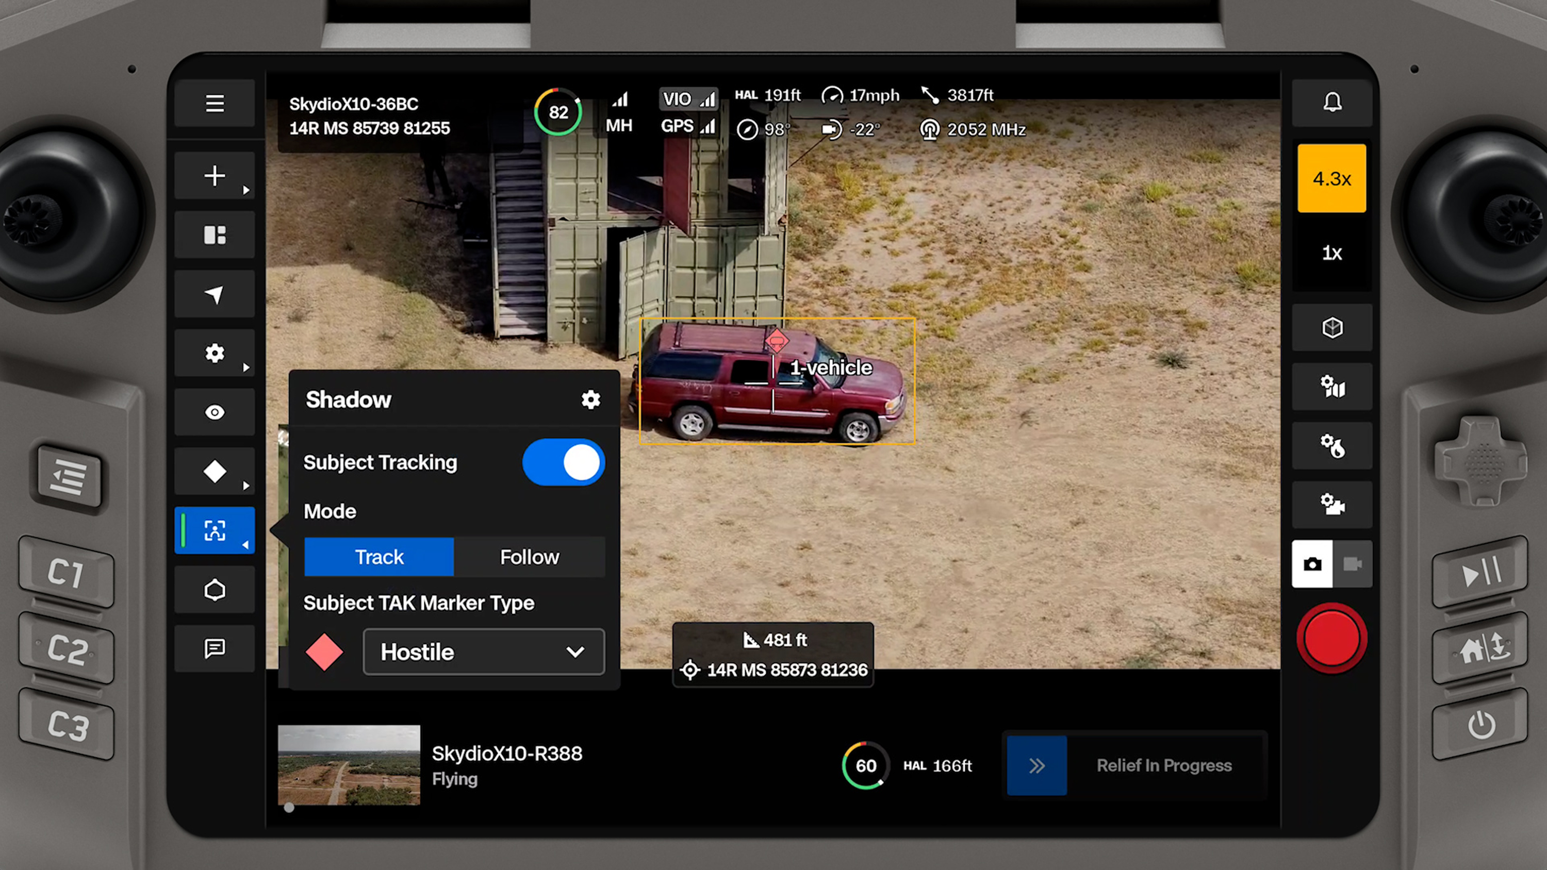Viewport: 1547px width, 870px height.
Task: Toggle the eye visibility icon
Action: click(215, 412)
